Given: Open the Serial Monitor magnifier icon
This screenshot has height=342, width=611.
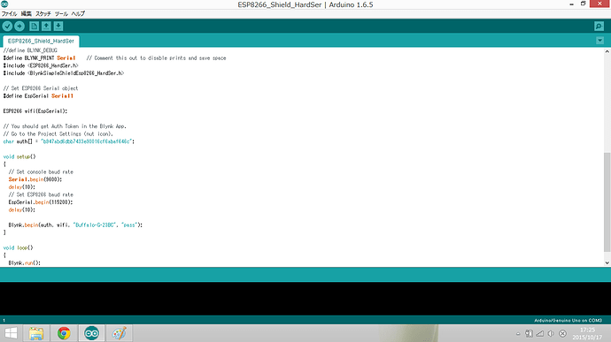Looking at the screenshot, I should coord(599,26).
